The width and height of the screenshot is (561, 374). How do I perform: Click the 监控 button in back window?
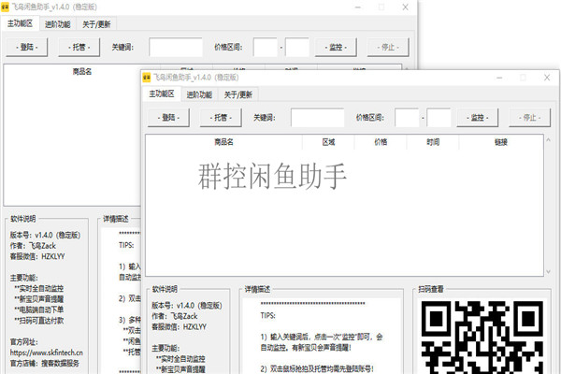click(x=336, y=47)
